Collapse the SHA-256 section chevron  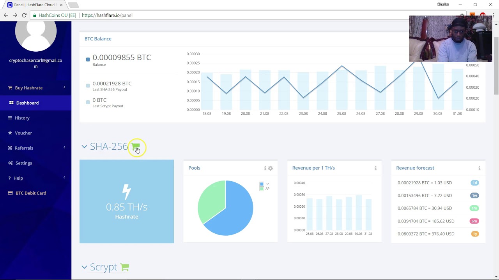click(x=84, y=147)
